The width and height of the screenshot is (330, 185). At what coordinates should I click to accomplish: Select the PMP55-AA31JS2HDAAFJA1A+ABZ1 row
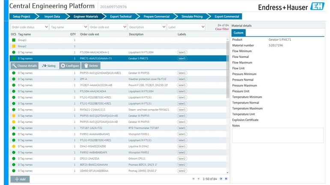(118, 73)
